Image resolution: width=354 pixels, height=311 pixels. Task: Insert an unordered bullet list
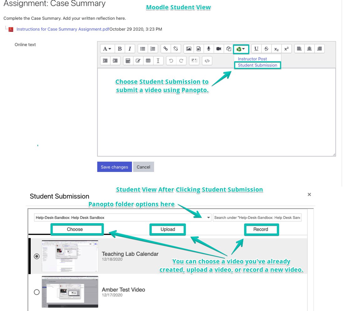tap(143, 49)
